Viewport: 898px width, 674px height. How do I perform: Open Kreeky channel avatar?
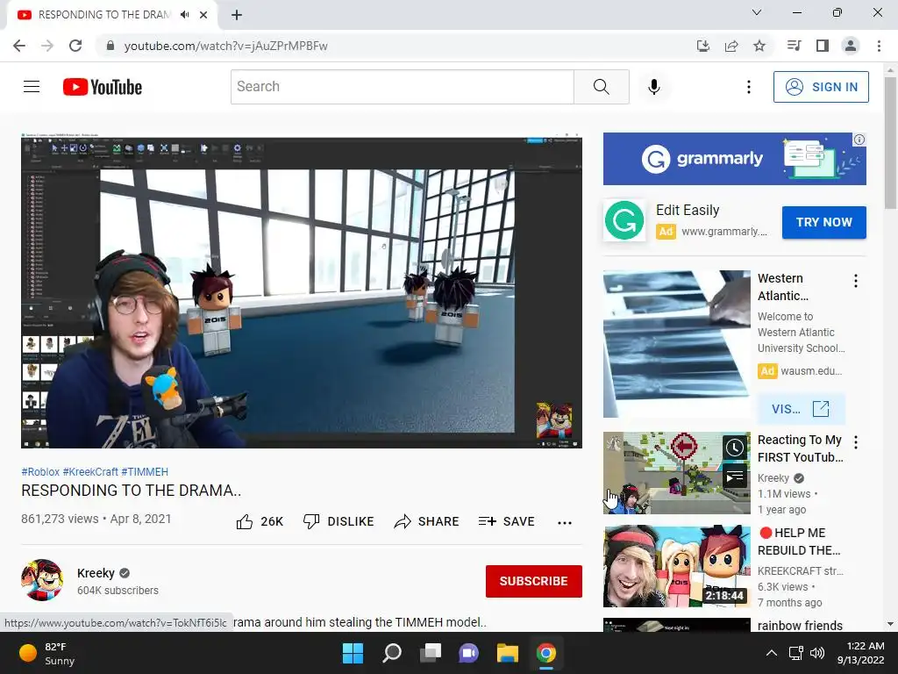(x=42, y=580)
